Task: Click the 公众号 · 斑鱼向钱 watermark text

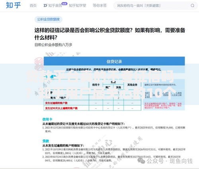Action: (170, 161)
